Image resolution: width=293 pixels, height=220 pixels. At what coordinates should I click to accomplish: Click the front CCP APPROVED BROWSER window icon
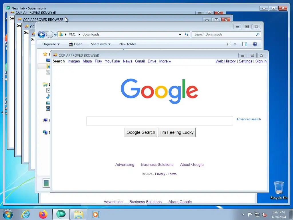point(55,55)
